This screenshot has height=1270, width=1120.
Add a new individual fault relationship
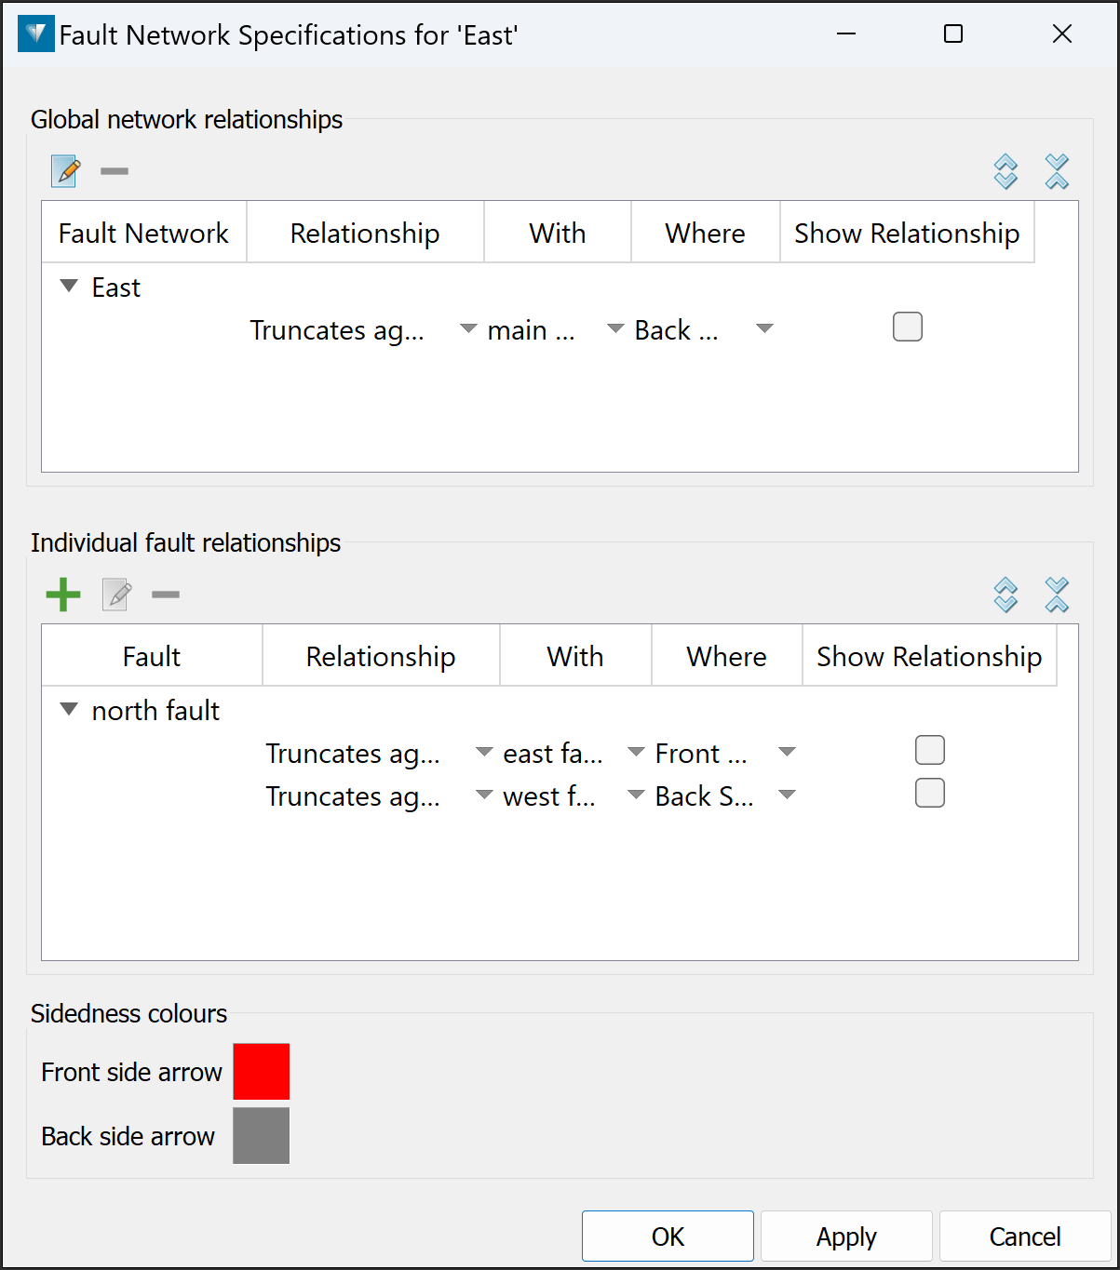coord(63,595)
